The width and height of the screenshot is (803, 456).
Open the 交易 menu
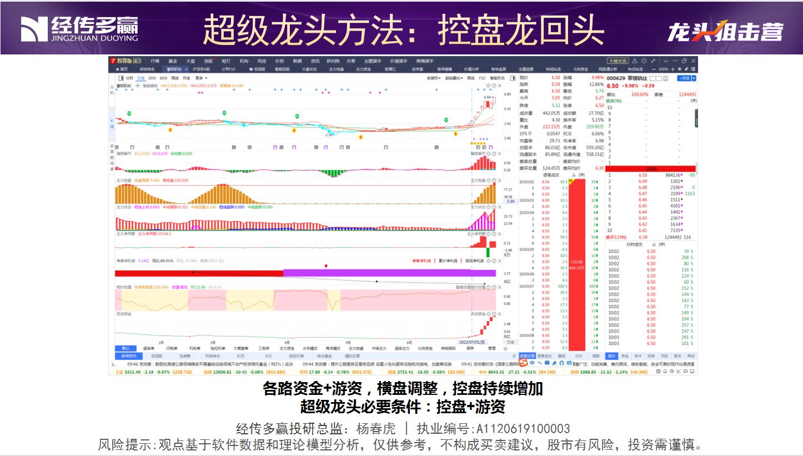351,61
